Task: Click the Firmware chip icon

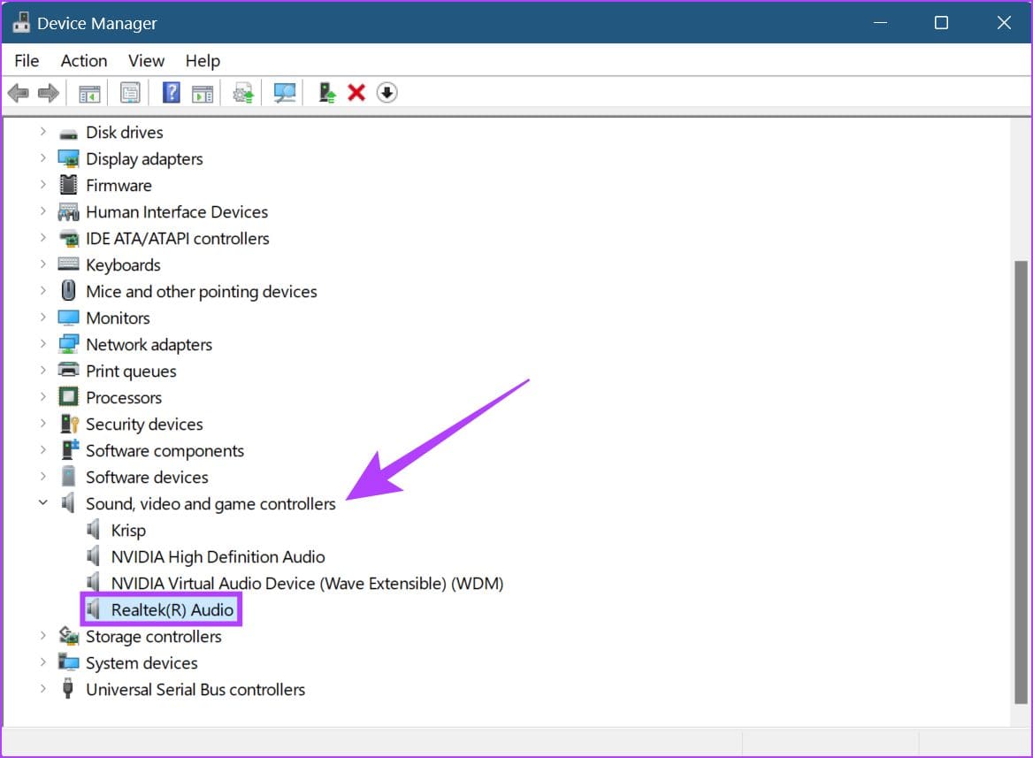Action: coord(68,185)
